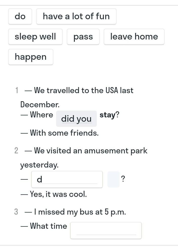Select the "leave home" chip
Image resolution: width=178 pixels, height=248 pixels.
tap(134, 37)
